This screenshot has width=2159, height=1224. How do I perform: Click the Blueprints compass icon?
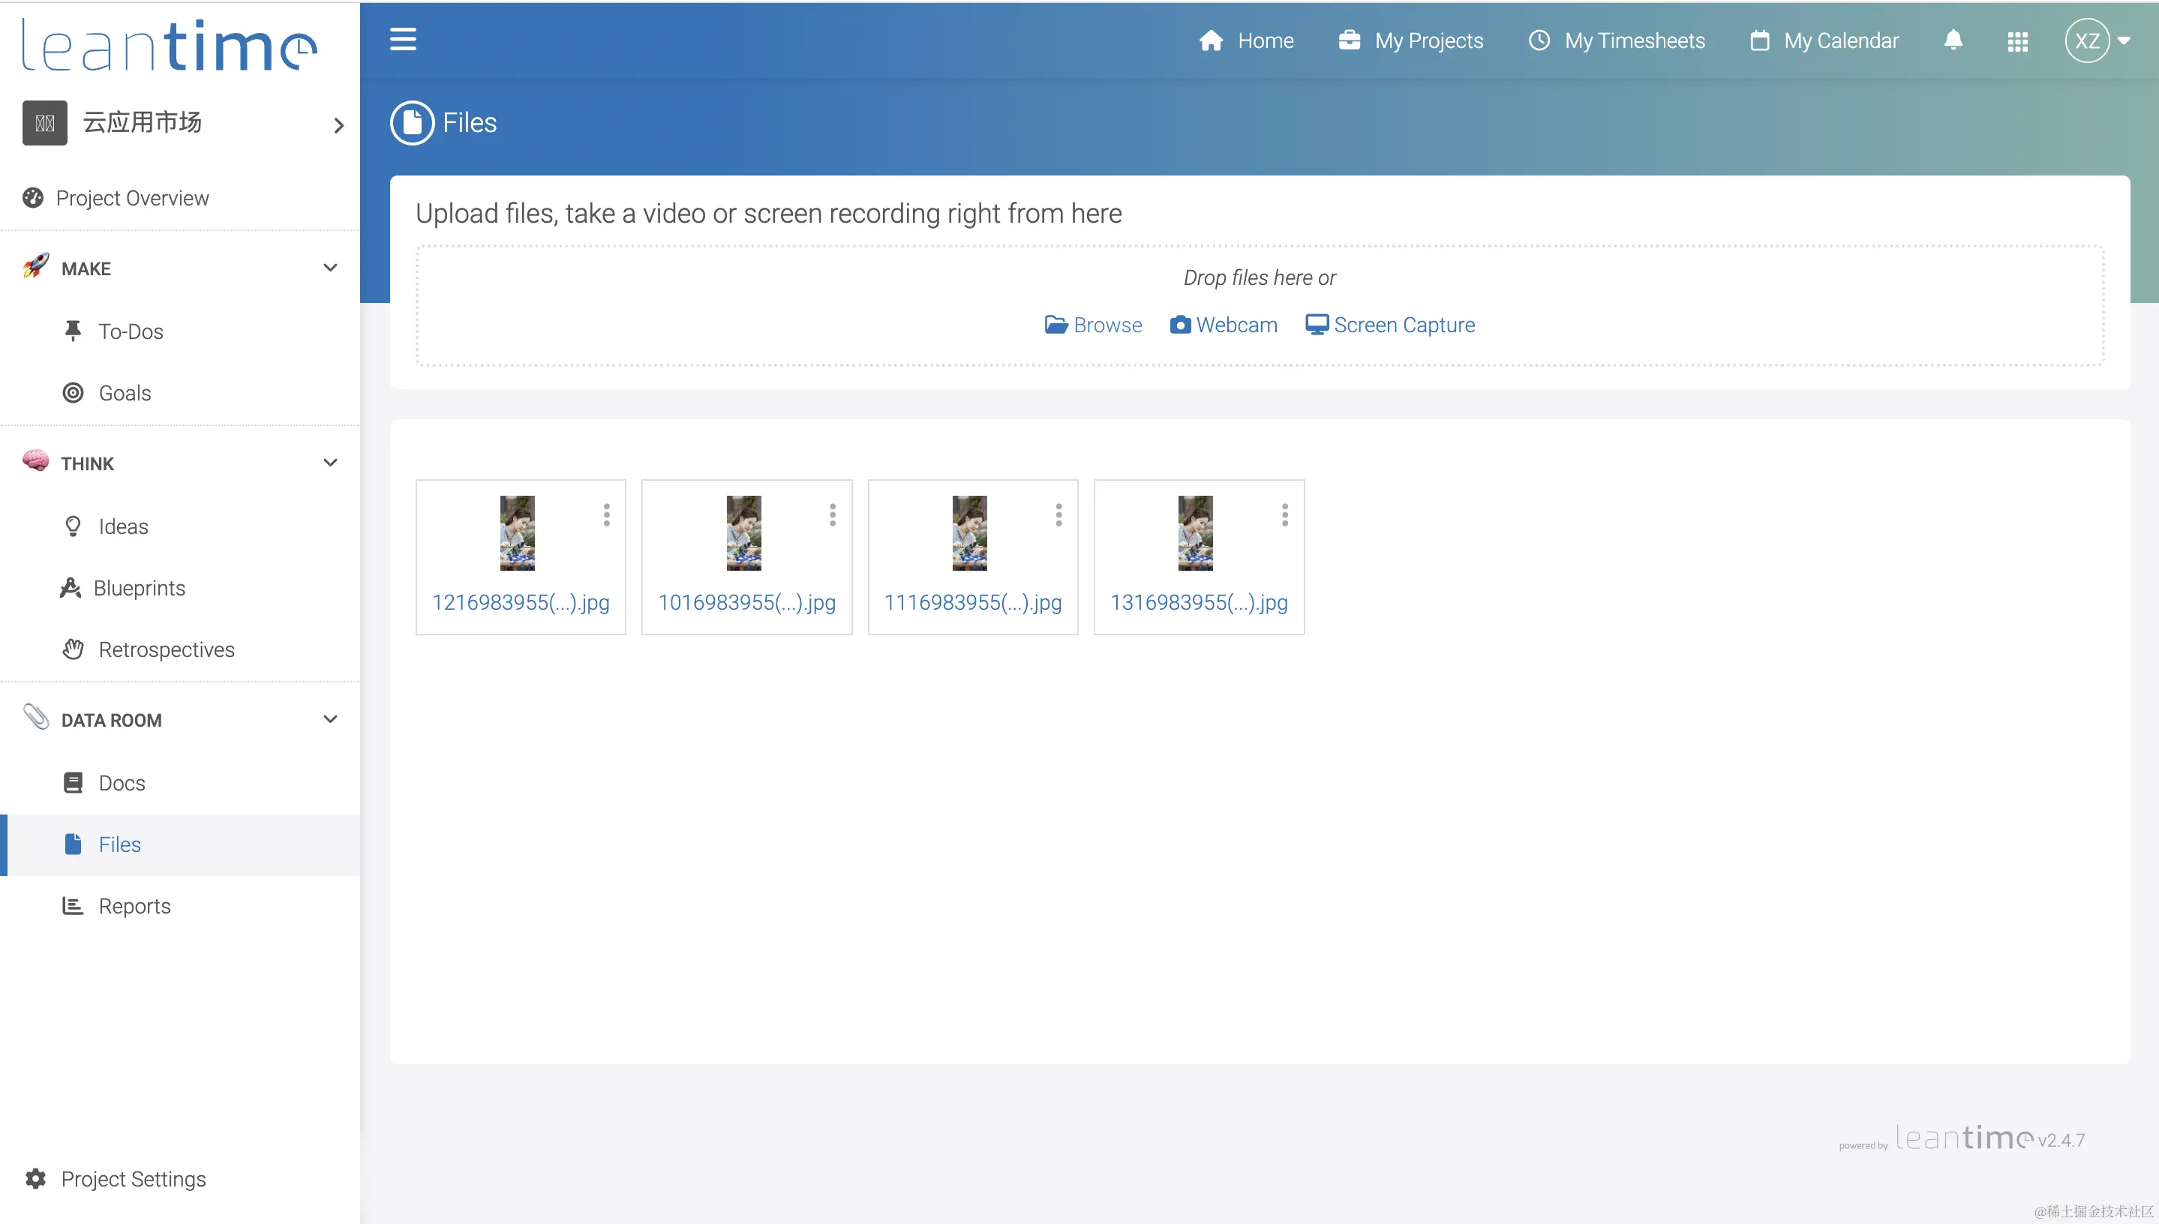point(71,587)
